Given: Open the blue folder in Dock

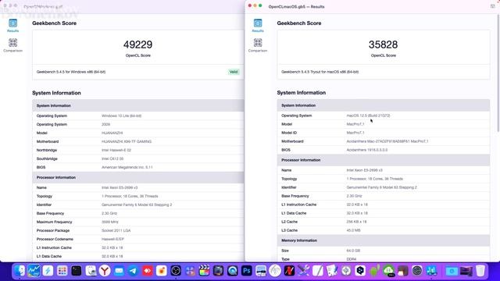Looking at the screenshot, I should point(452,271).
